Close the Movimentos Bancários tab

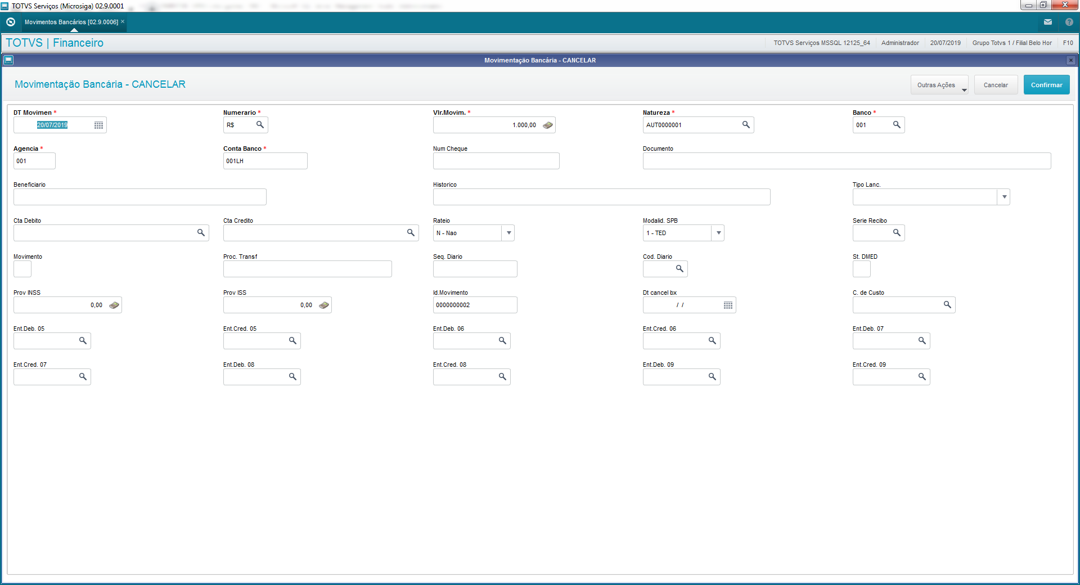point(123,21)
